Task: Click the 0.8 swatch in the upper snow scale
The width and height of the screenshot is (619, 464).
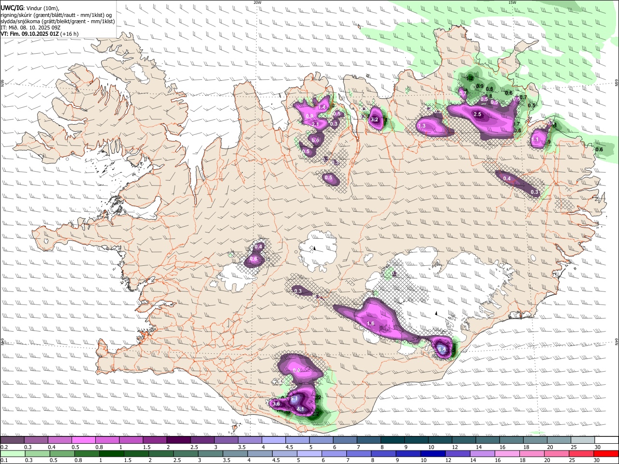Action: [107, 440]
